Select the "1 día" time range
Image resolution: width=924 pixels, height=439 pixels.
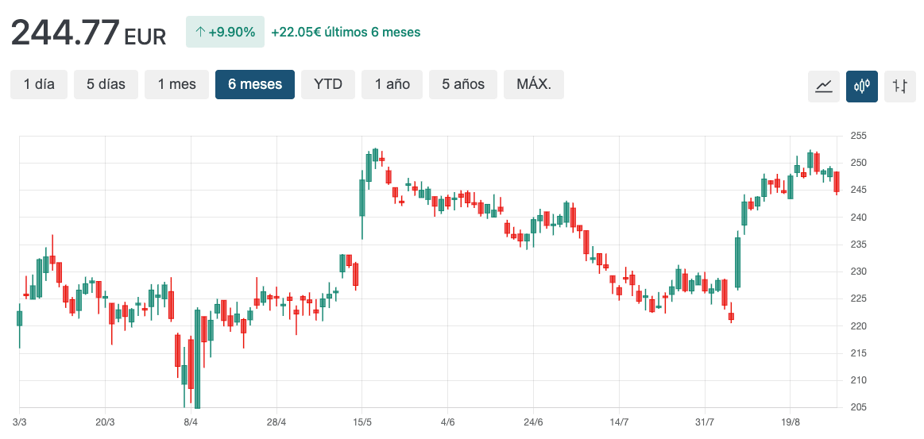(39, 84)
